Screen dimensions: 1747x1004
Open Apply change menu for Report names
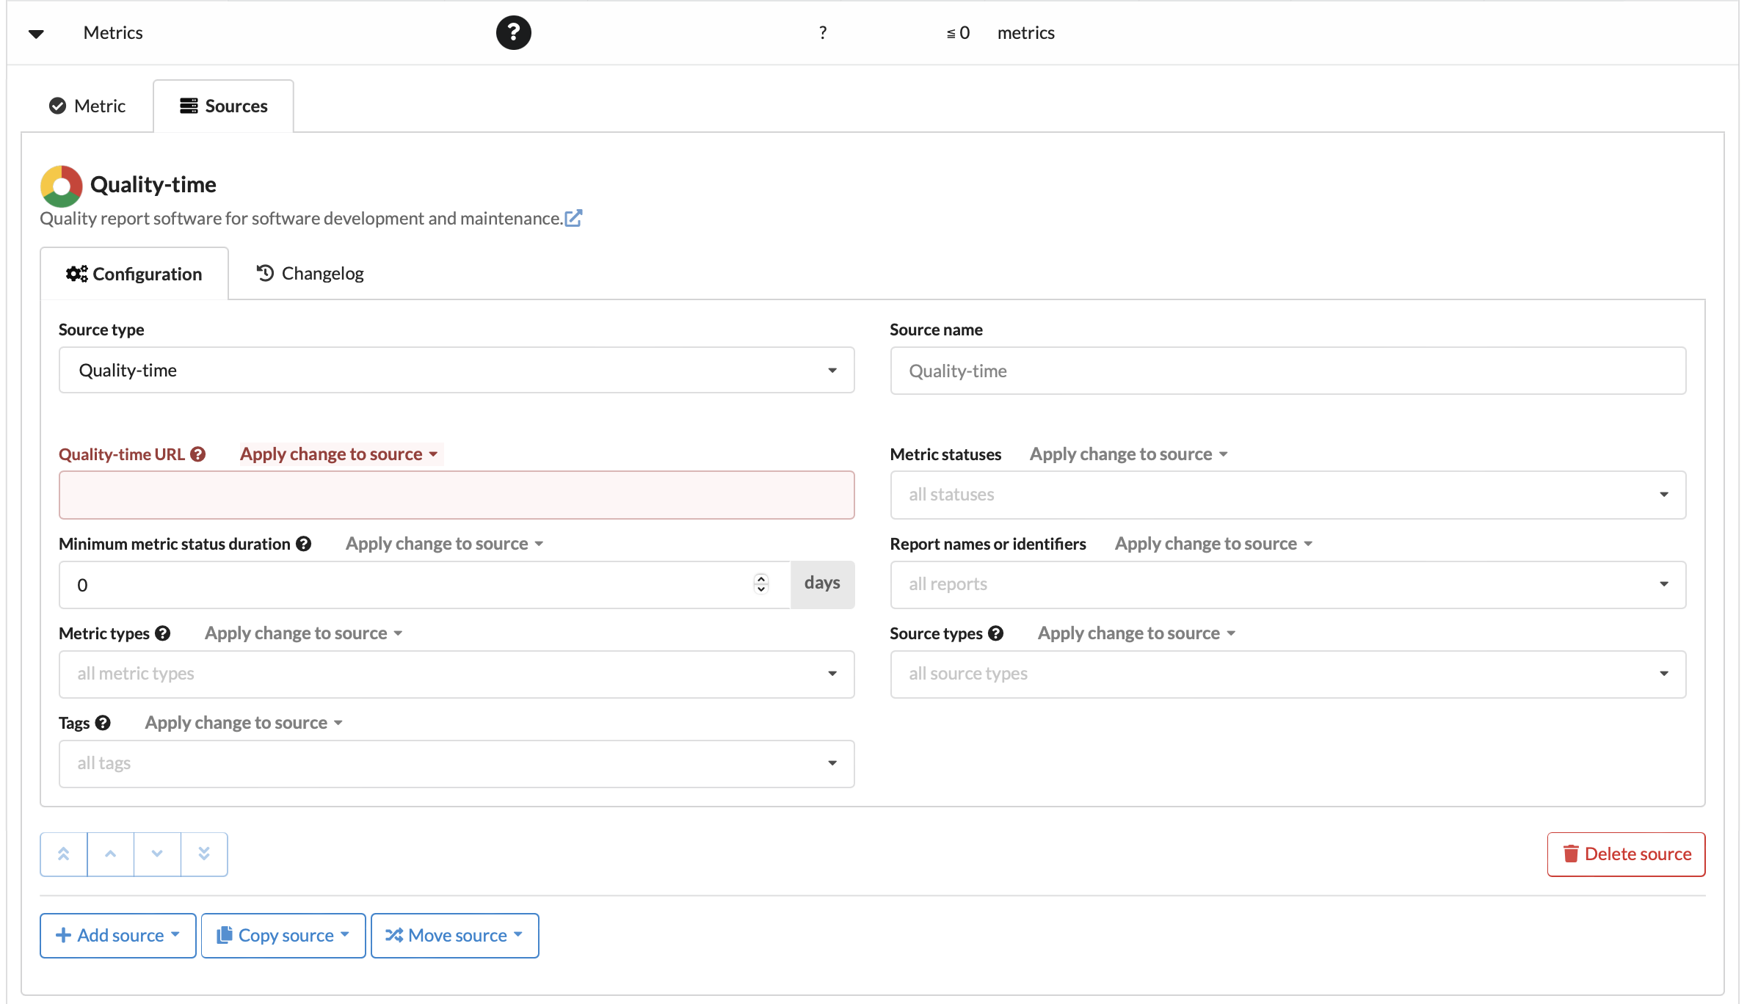point(1214,544)
